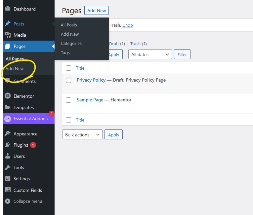
Task: Open the Trash filter link
Action: click(x=135, y=44)
